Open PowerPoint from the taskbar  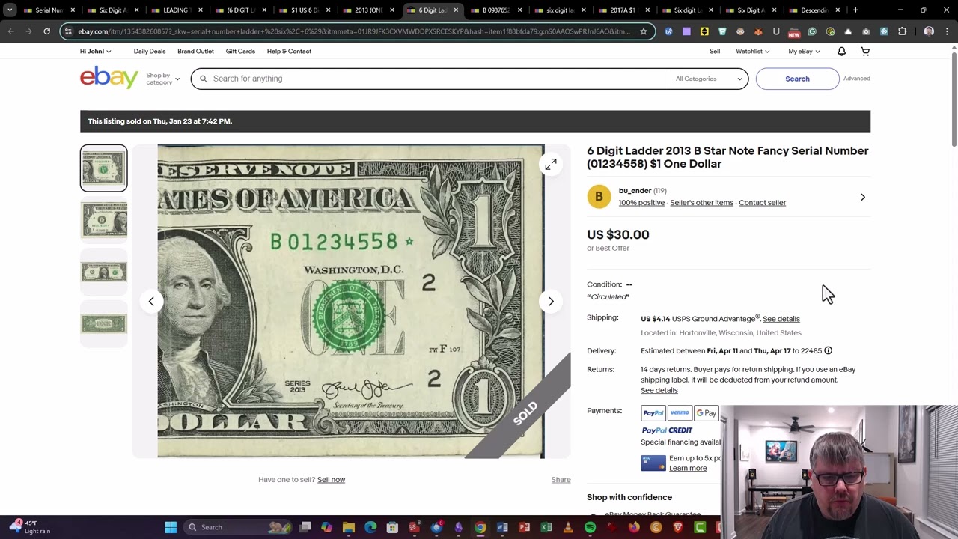[525, 527]
